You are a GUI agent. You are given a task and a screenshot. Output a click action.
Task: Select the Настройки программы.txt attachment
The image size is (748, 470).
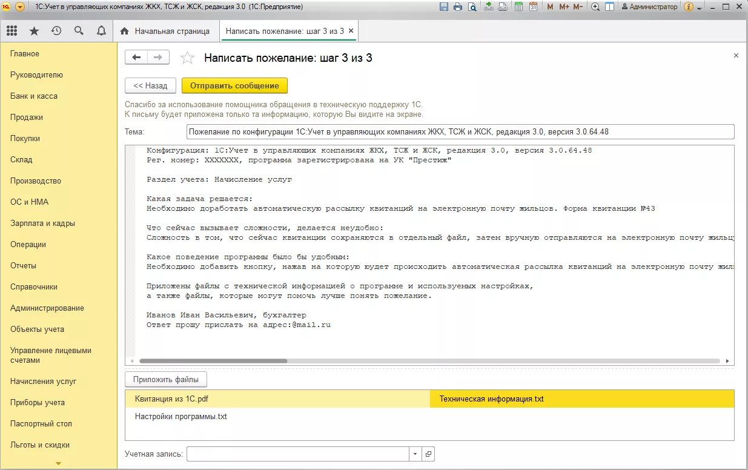click(x=277, y=417)
